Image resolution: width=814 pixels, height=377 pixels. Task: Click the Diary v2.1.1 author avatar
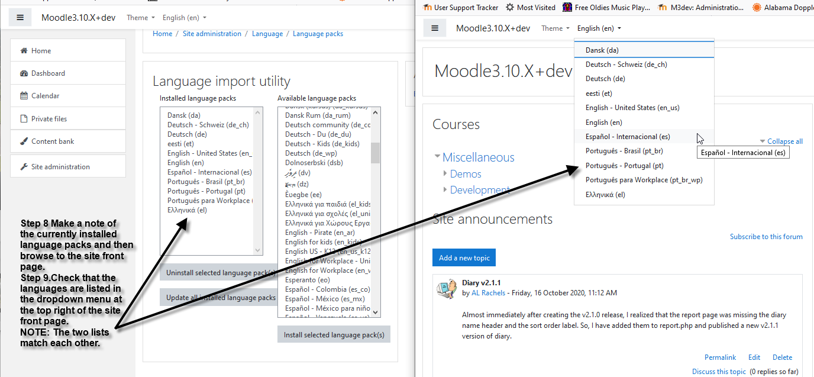[x=446, y=288]
